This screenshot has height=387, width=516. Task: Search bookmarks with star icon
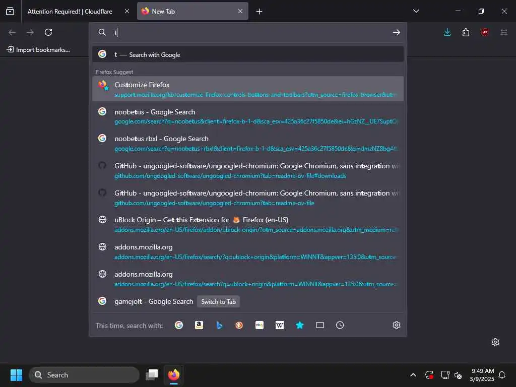point(299,325)
